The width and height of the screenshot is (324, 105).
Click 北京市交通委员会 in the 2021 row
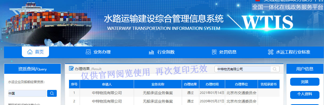[x=241, y=93]
